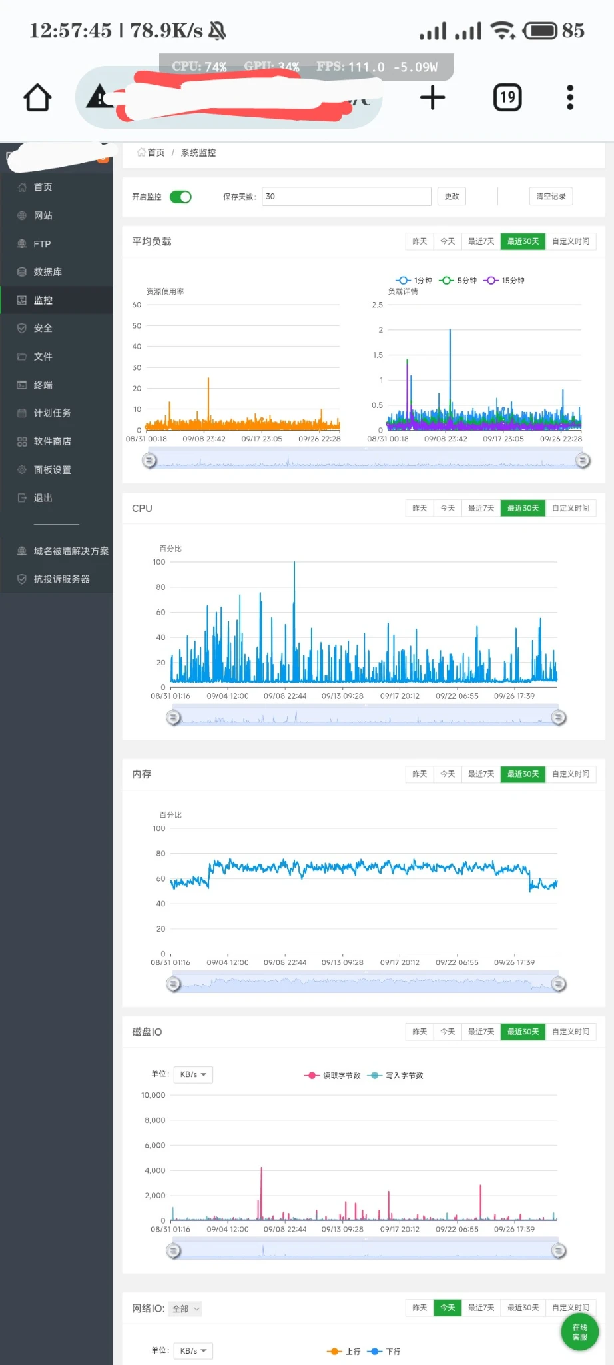This screenshot has width=614, height=1365.
Task: Click the CPU chart left range slider handle
Action: click(x=174, y=718)
